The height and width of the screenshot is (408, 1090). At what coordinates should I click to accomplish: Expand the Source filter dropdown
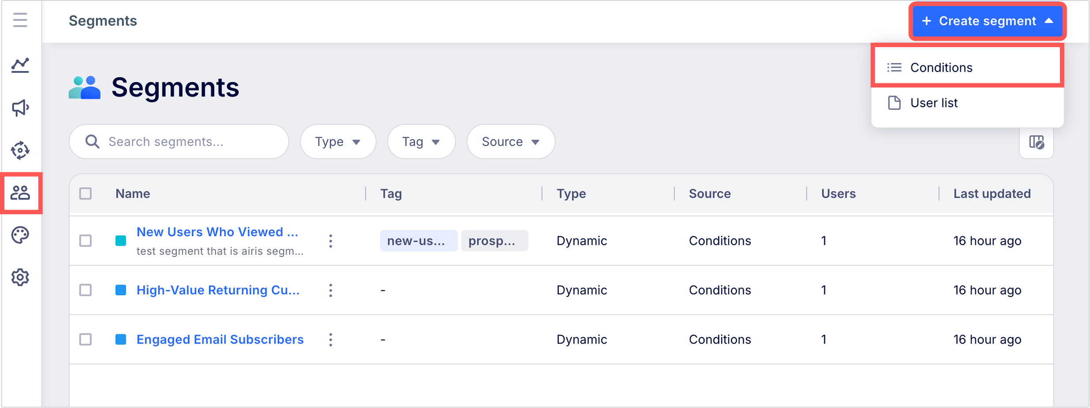coord(510,142)
